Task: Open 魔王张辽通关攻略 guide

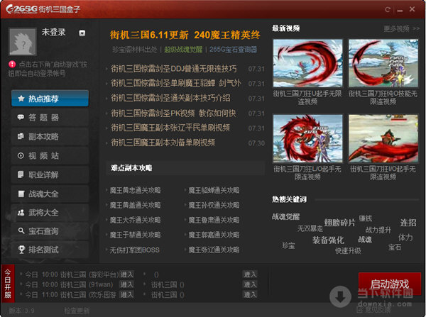Action: (214, 250)
